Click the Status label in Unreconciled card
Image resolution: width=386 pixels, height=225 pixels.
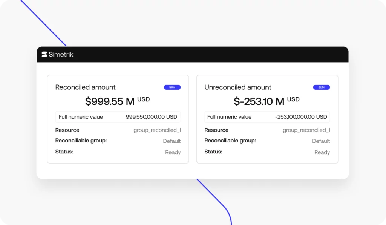(213, 152)
